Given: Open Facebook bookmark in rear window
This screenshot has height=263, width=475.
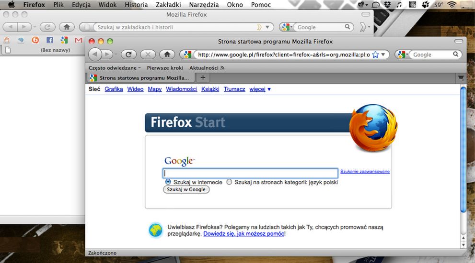Looking at the screenshot, I should 49,40.
